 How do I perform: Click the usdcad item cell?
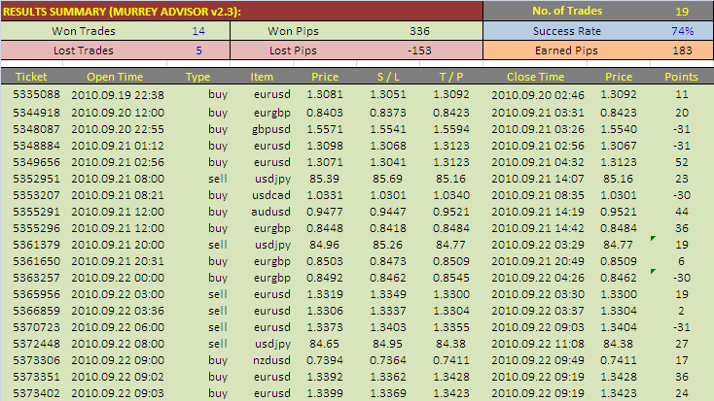click(x=271, y=195)
